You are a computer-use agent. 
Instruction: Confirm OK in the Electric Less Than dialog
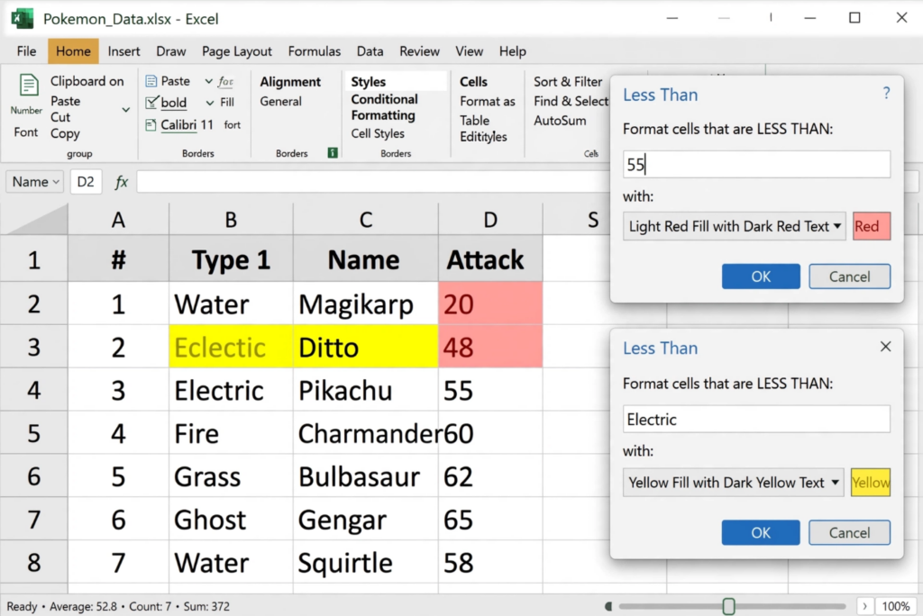click(761, 532)
